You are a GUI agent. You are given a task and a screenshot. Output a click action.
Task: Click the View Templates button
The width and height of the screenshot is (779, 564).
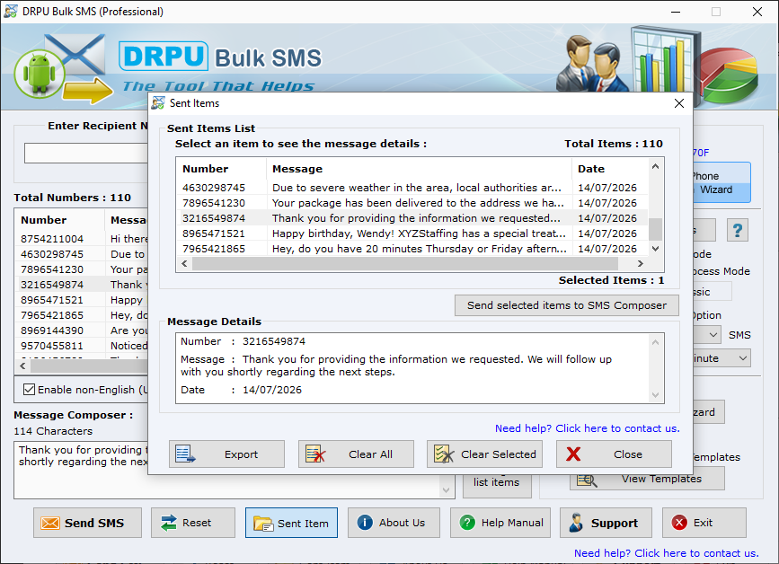click(x=647, y=479)
